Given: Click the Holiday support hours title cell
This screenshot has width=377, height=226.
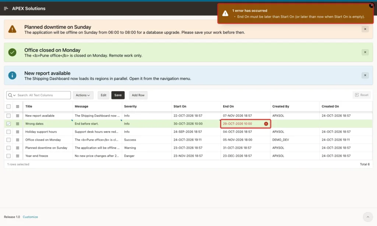Looking at the screenshot, I should [48, 132].
